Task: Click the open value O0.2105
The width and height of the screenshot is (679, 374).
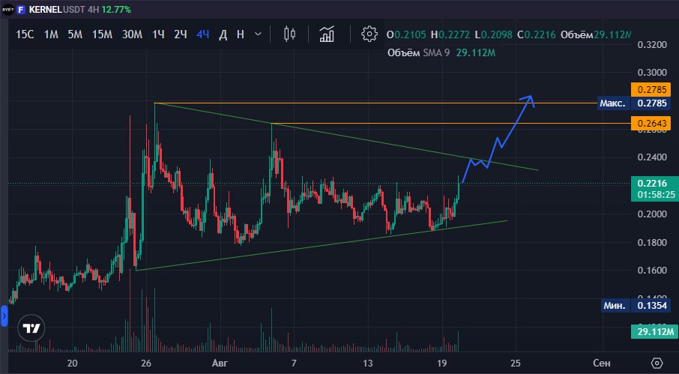Action: click(406, 34)
